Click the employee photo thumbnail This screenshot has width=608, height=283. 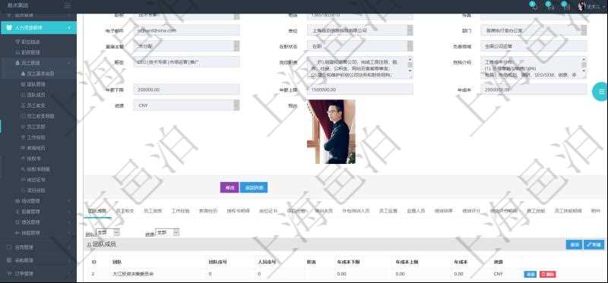[331, 131]
